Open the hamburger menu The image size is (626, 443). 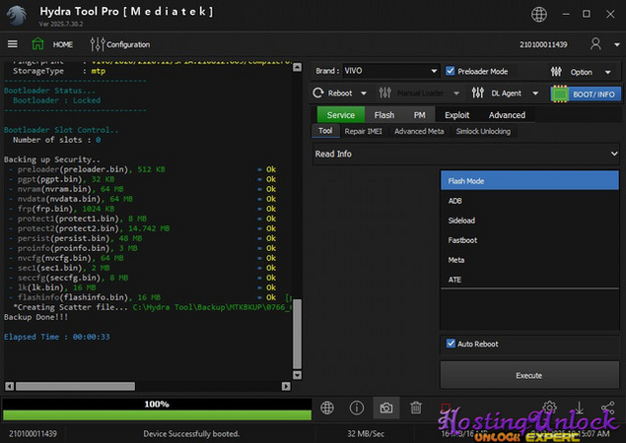pyautogui.click(x=12, y=44)
